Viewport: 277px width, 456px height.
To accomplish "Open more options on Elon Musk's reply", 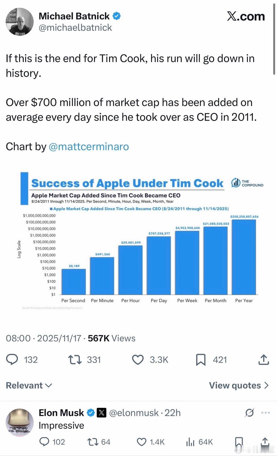I will (x=265, y=413).
